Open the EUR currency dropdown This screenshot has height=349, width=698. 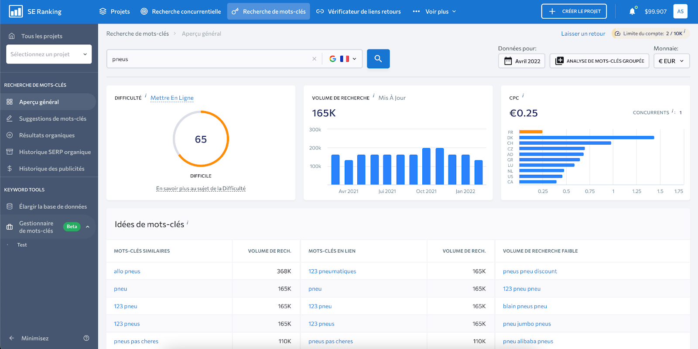tap(671, 61)
